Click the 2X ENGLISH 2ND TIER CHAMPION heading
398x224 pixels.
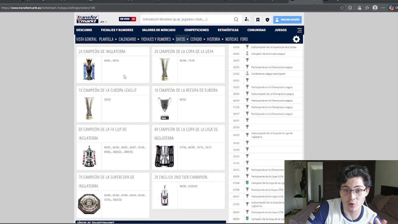click(181, 177)
